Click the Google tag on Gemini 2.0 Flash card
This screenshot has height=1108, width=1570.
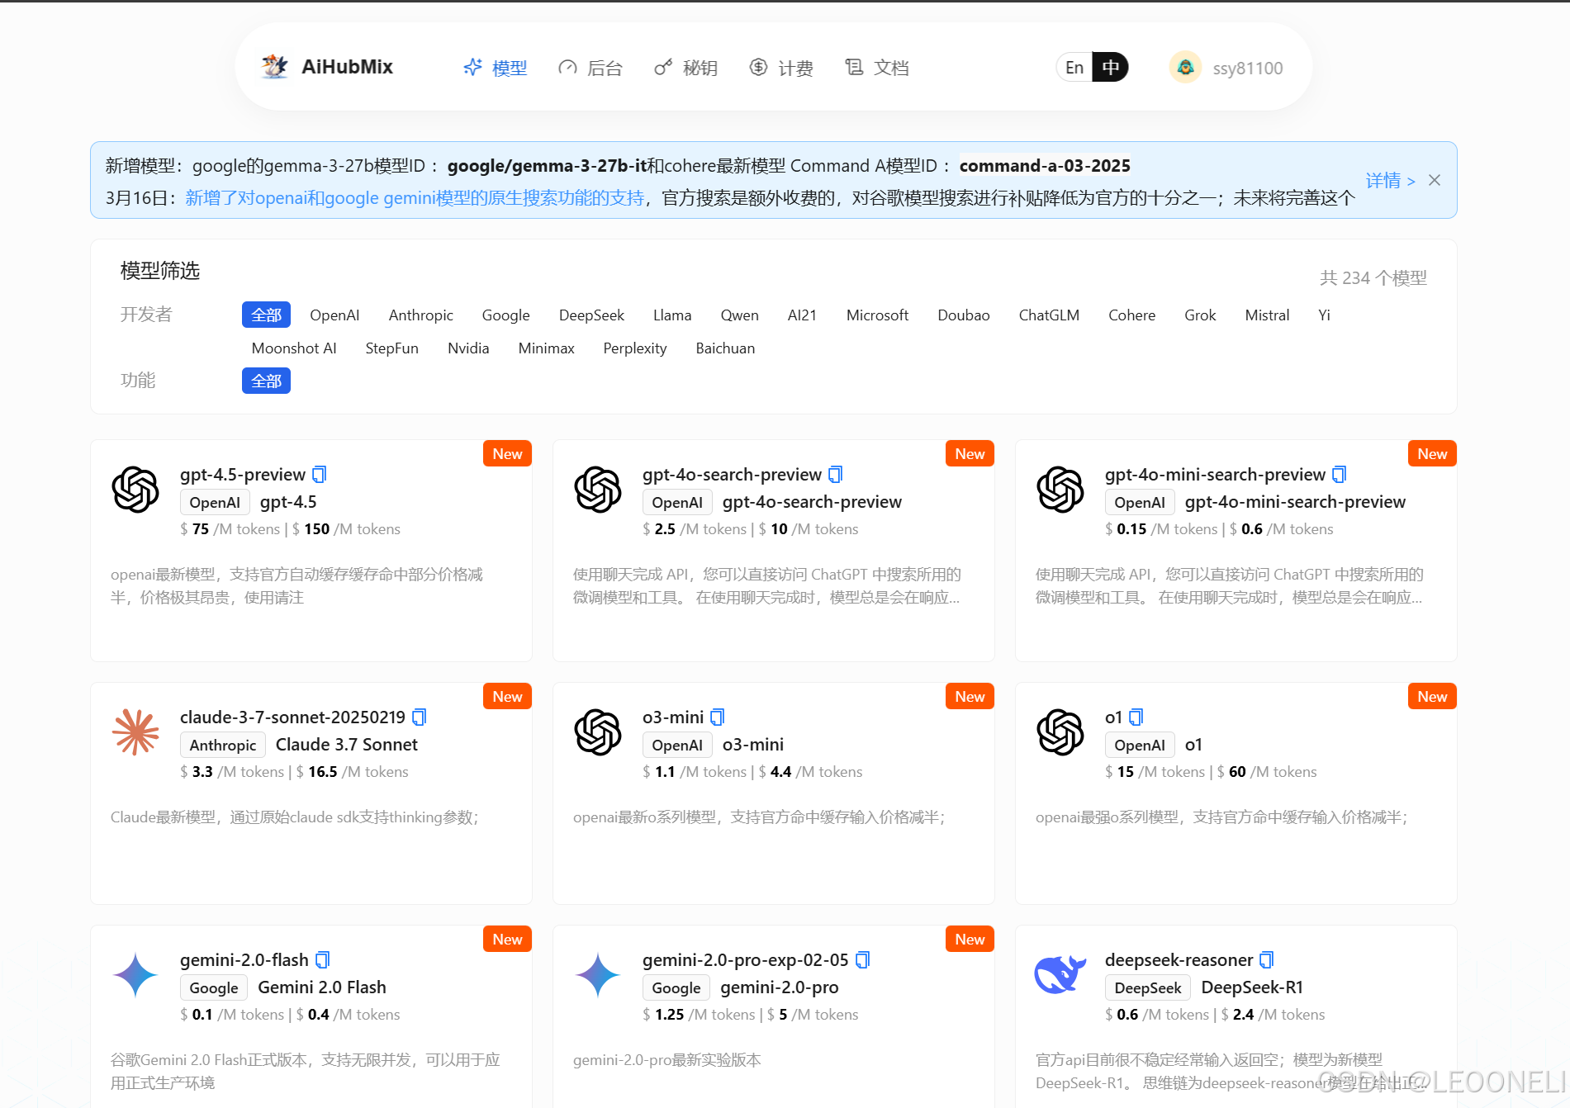click(214, 987)
